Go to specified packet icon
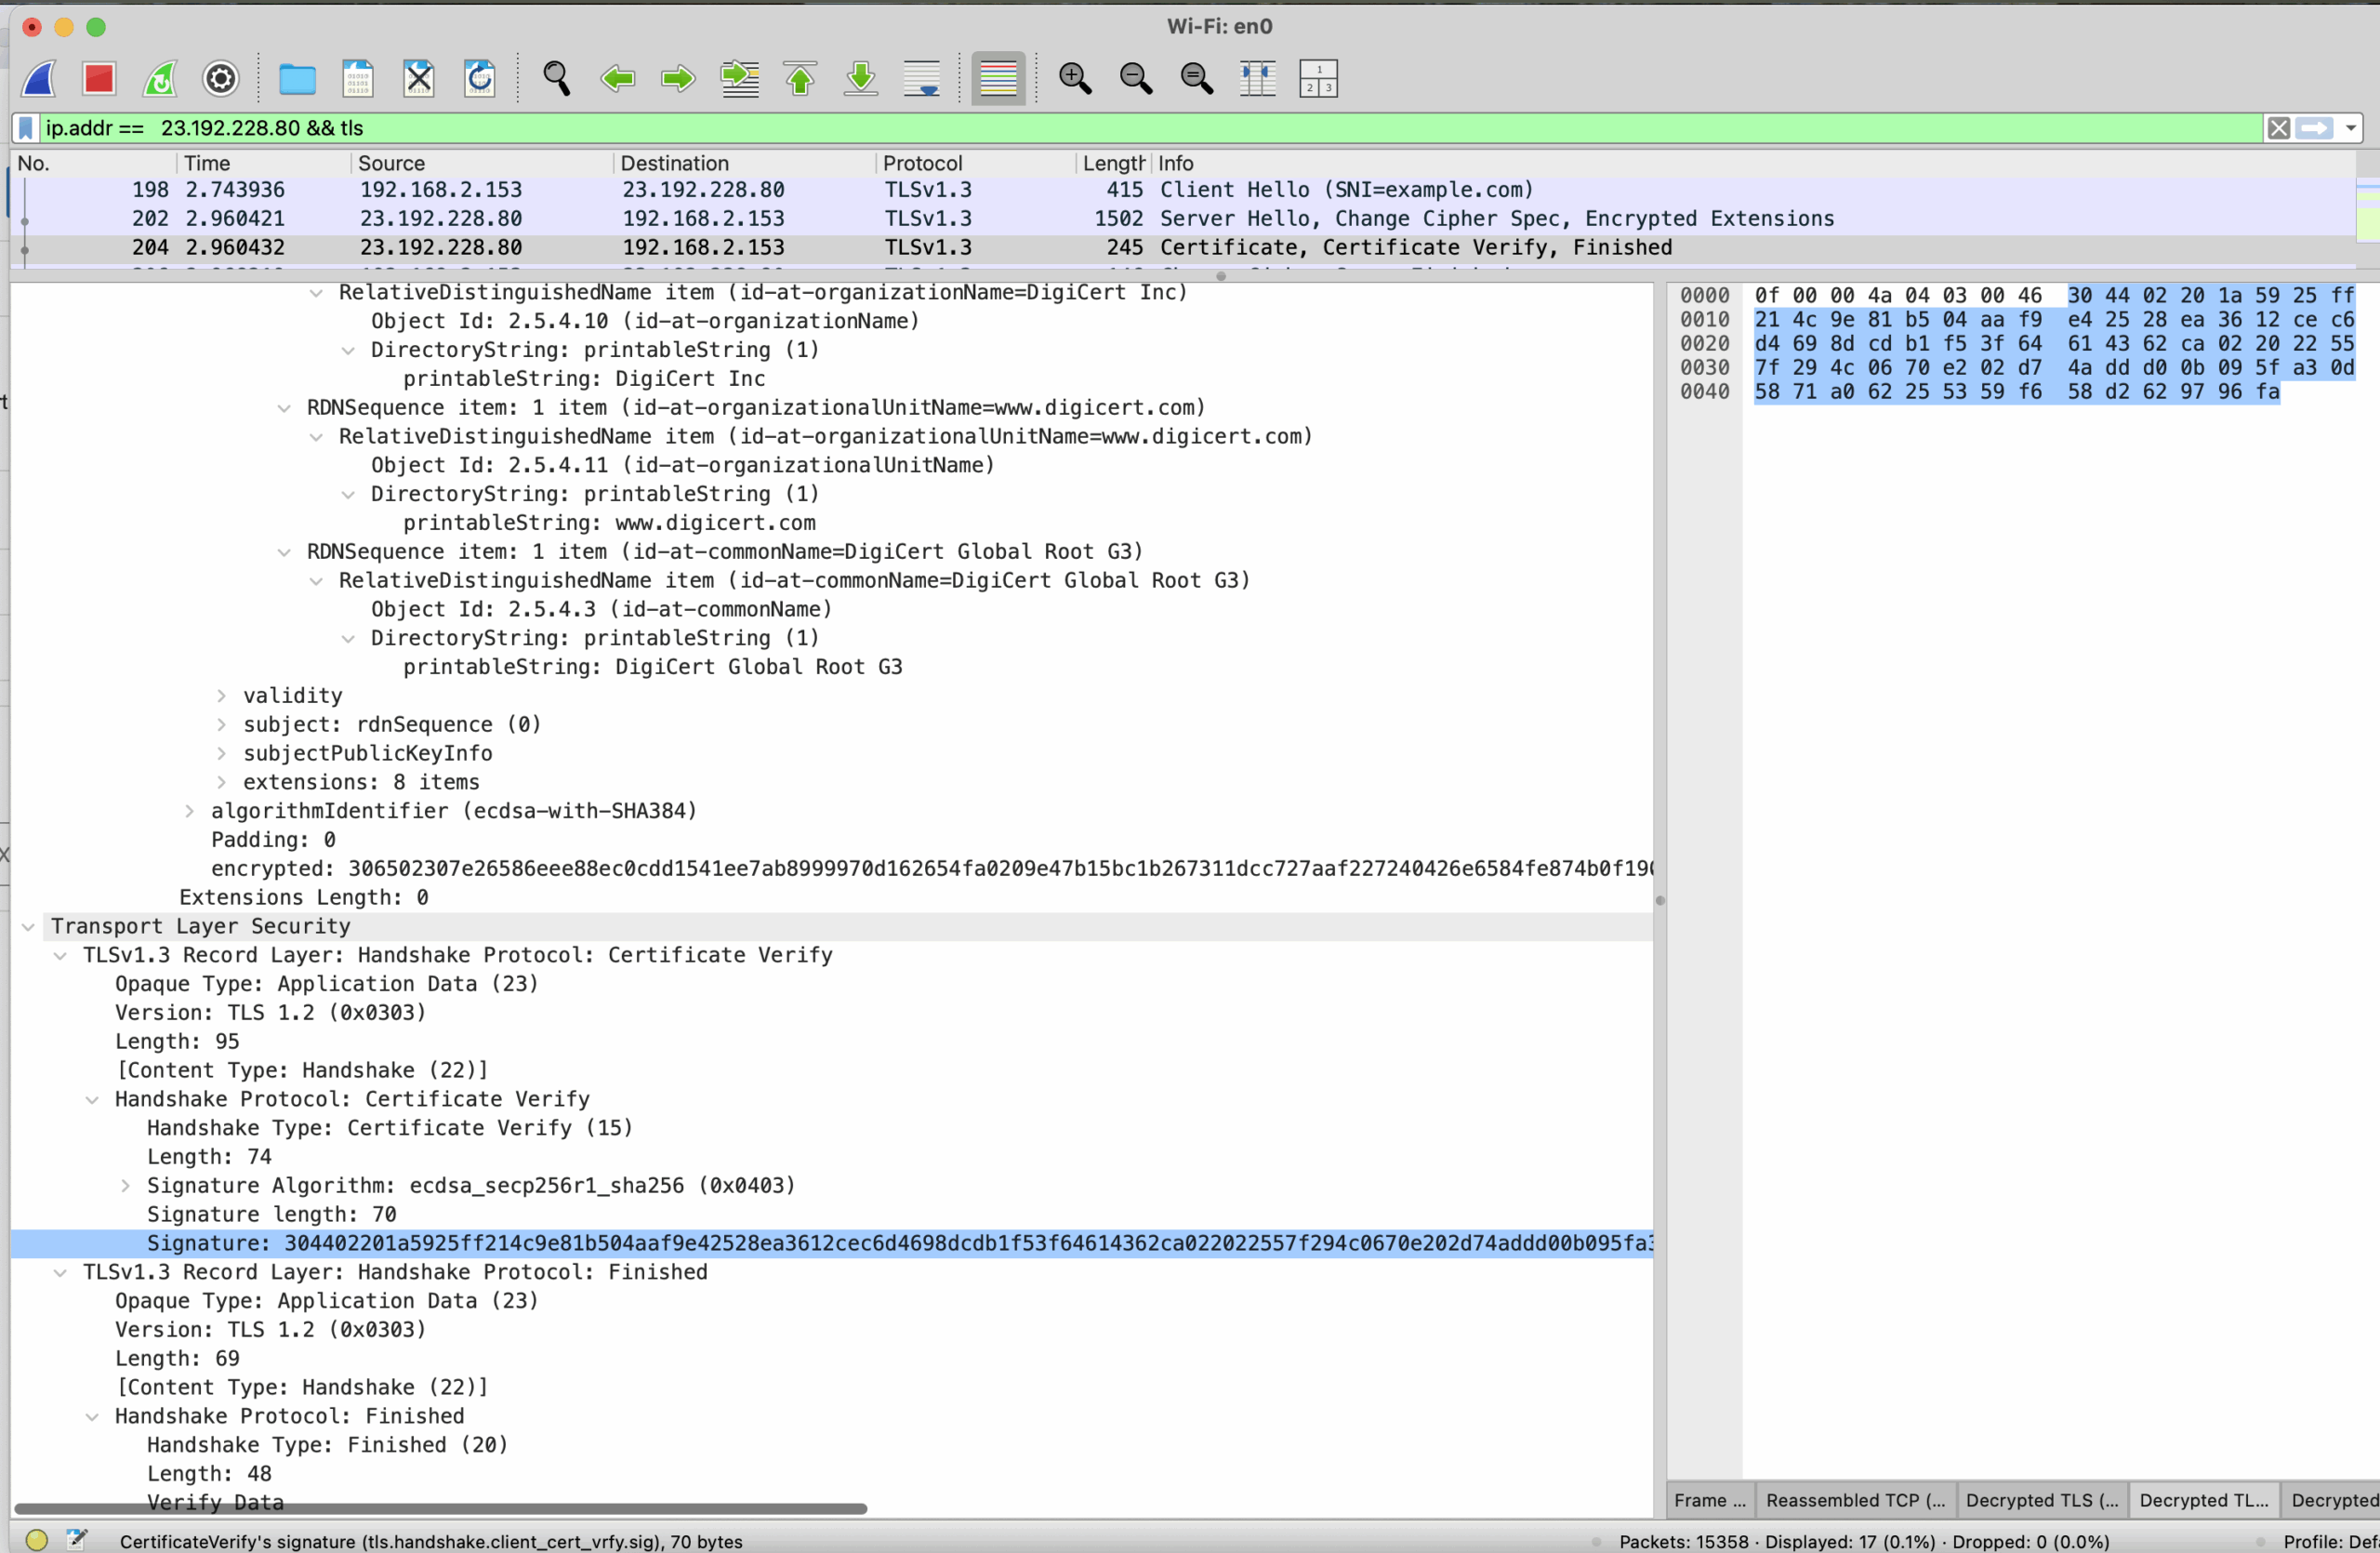Image resolution: width=2380 pixels, height=1553 pixels. [740, 78]
